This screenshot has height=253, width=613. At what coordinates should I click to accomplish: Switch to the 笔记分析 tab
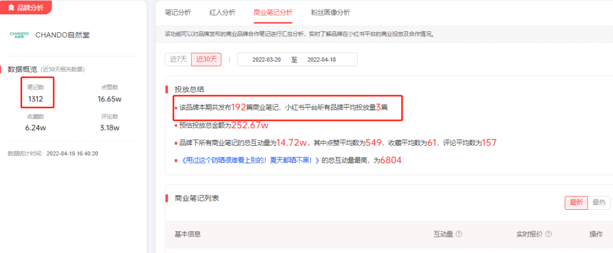coord(178,12)
